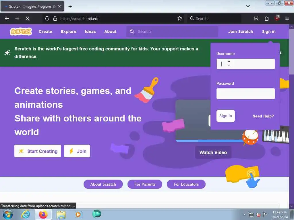Image resolution: width=294 pixels, height=220 pixels.
Task: Stop page loading with the X button
Action: pyautogui.click(x=27, y=19)
